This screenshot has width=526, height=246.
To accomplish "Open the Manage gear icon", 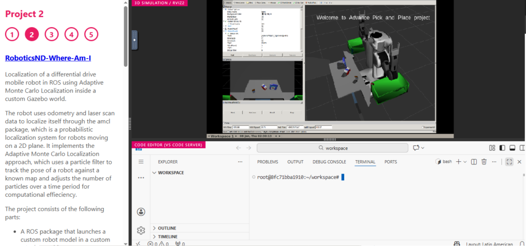I will pos(141,230).
